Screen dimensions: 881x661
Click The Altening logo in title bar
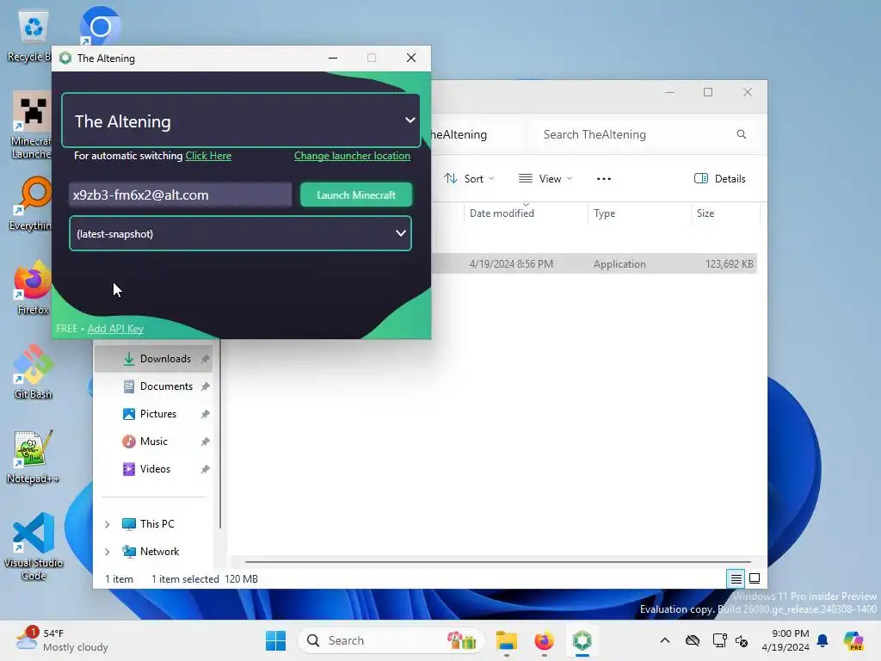pos(65,58)
